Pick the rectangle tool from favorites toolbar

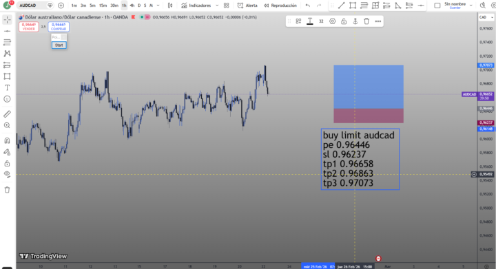pos(353,6)
